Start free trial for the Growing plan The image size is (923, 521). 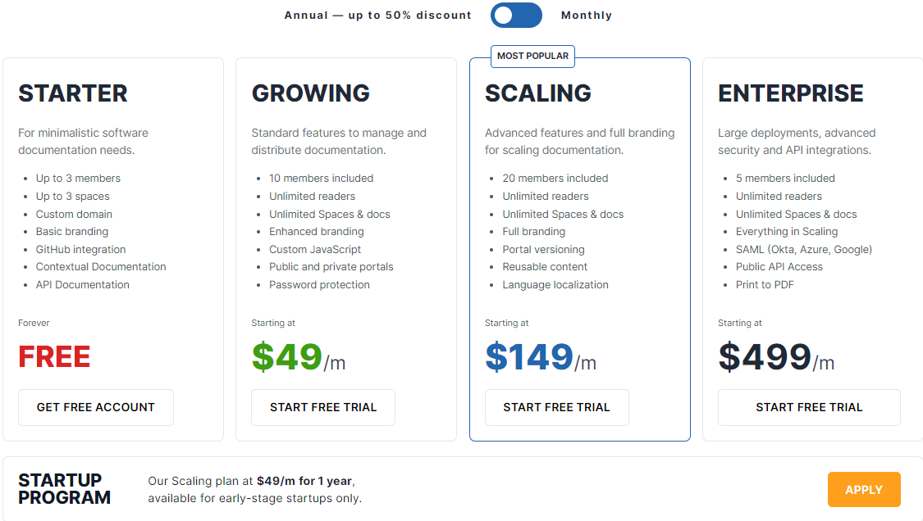[323, 407]
